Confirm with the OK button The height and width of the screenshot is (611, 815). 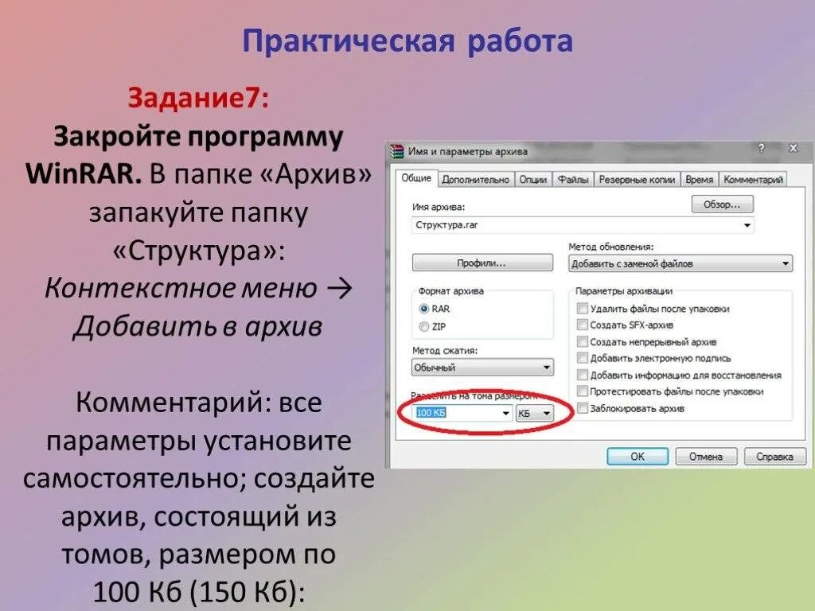(x=638, y=456)
